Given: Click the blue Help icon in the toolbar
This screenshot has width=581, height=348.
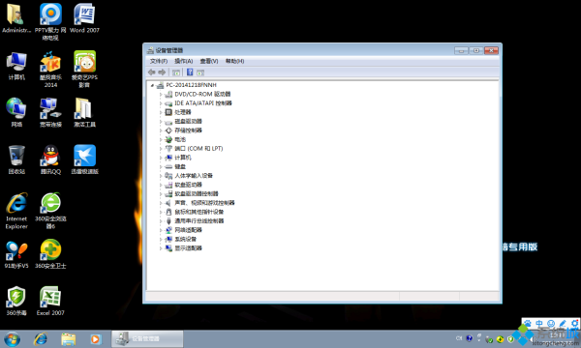Looking at the screenshot, I should (190, 72).
